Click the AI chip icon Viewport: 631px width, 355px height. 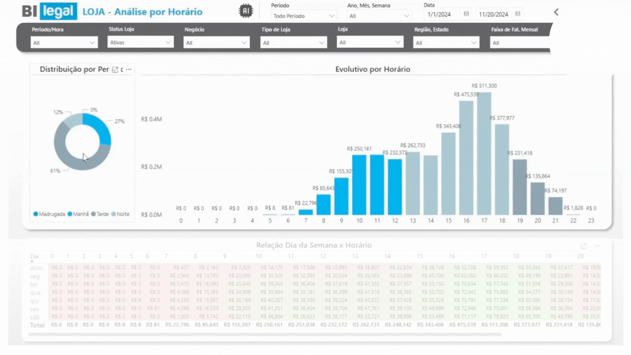point(245,11)
